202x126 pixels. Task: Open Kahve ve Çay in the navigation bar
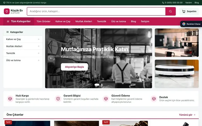coord(63,21)
